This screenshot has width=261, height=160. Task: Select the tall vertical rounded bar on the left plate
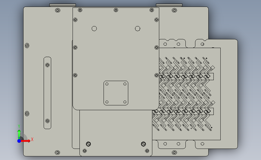tap(48, 93)
